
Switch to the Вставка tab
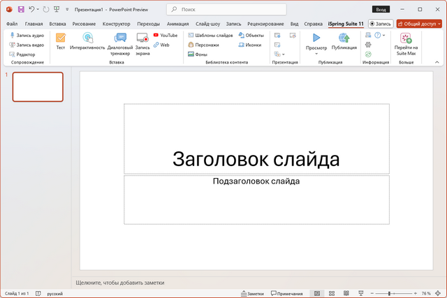click(x=58, y=23)
